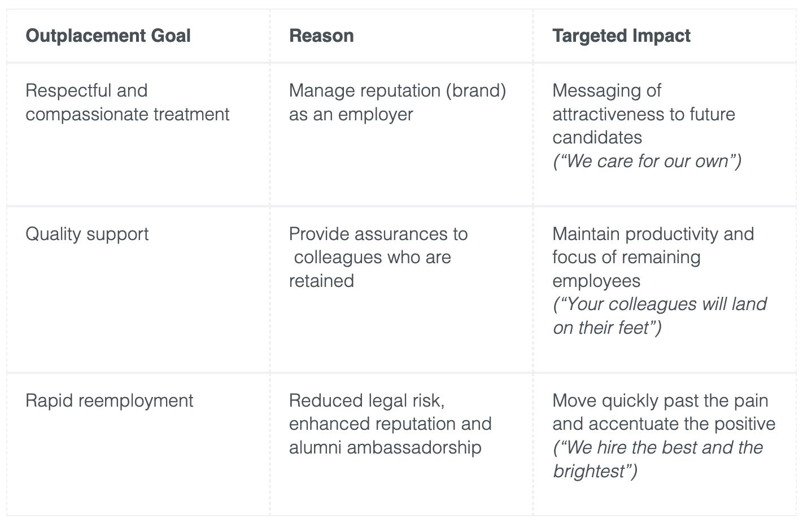Click the word 'retained'

pos(321,281)
